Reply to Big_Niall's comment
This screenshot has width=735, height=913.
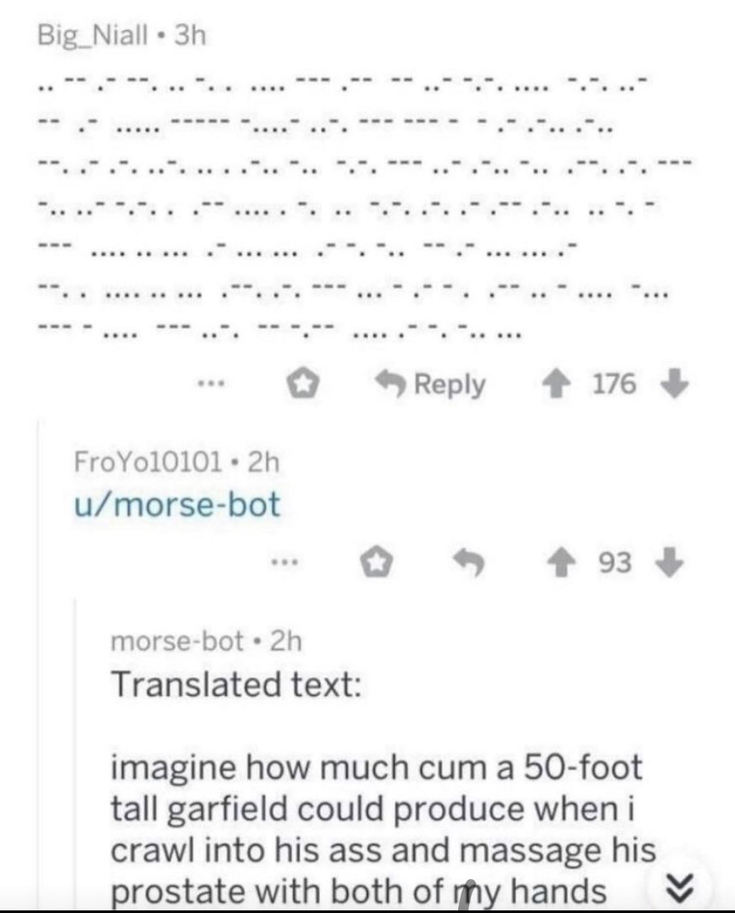coord(431,384)
